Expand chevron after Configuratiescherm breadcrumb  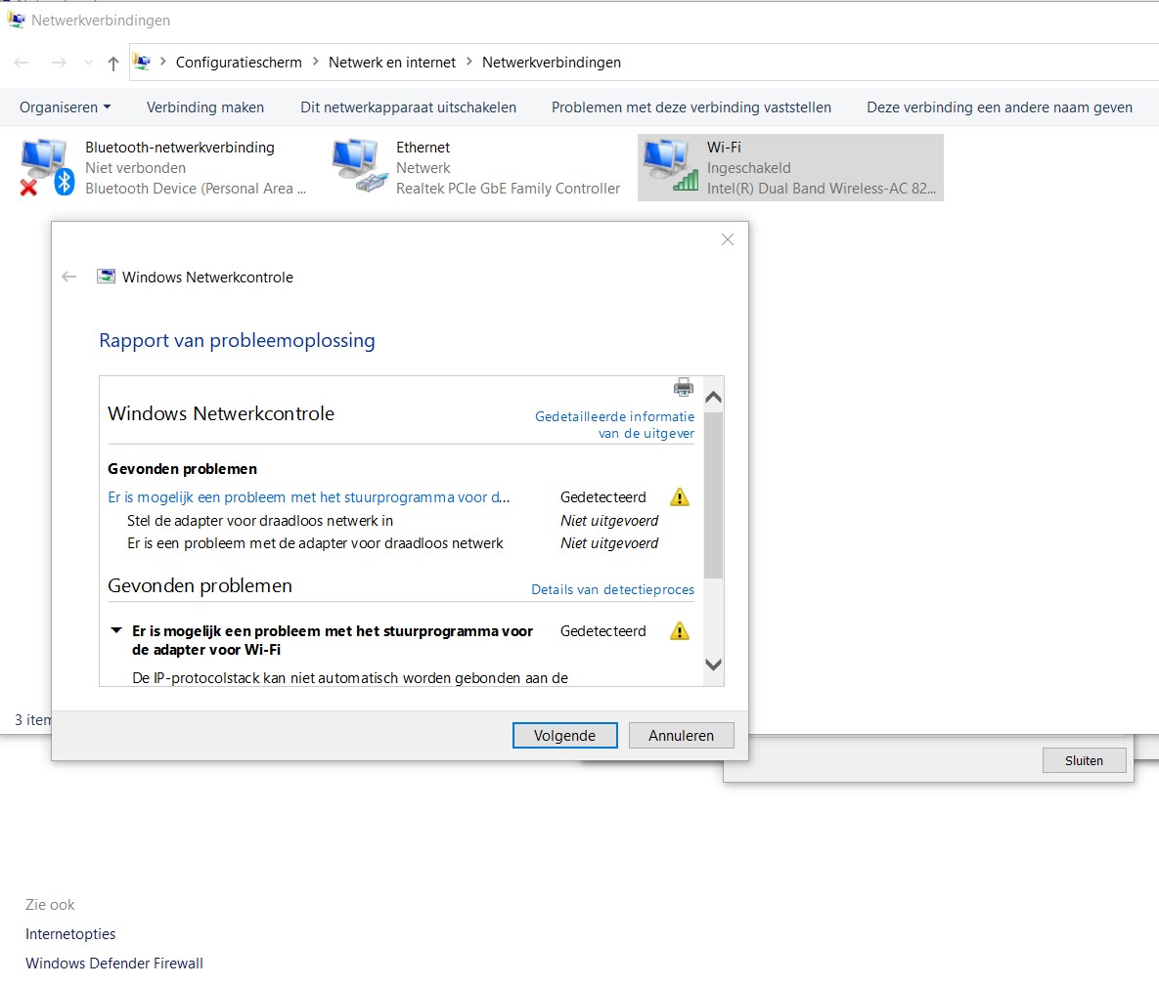pos(316,63)
